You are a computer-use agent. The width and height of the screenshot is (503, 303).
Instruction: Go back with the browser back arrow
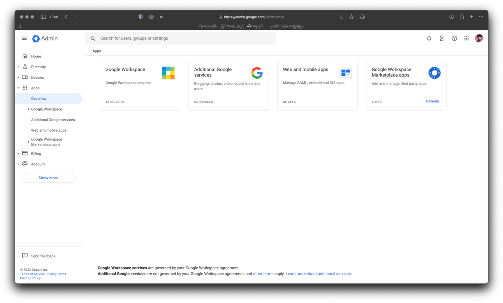(x=66, y=17)
